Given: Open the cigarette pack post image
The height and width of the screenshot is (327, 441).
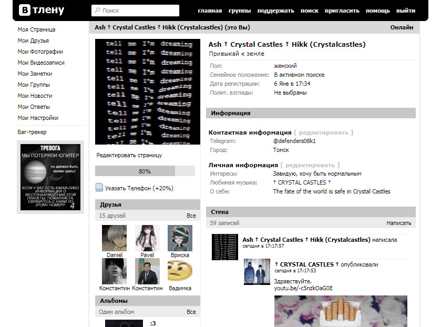Looking at the screenshot, I should 341,311.
